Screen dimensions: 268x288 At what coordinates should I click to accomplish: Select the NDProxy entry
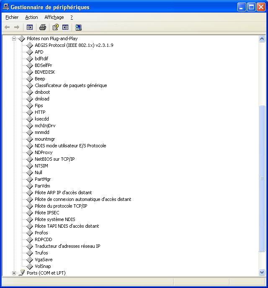(x=44, y=152)
